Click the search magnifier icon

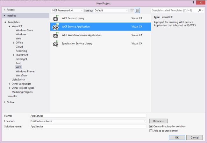point(200,10)
